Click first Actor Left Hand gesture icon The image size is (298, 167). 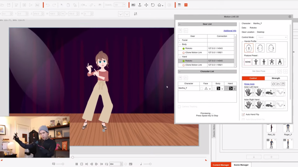pos(248,92)
